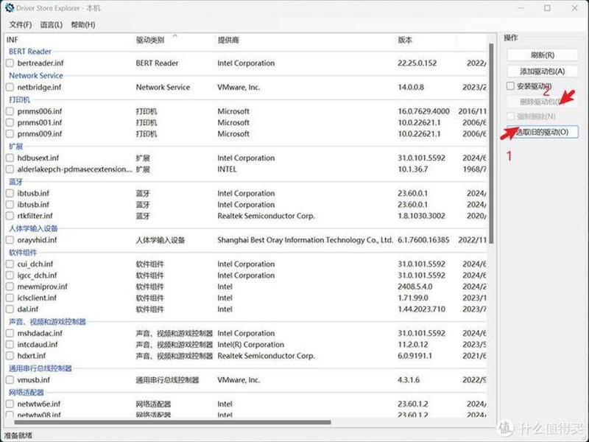Select version 6.1.7600.16385 cell
The image size is (589, 442).
[x=424, y=240]
